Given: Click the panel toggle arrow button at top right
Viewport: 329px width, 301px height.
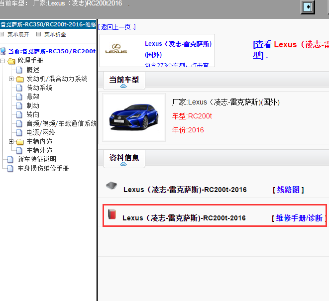Looking at the screenshot, I should 308,7.
